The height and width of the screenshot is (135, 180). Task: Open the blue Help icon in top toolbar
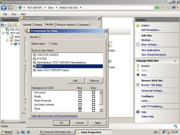point(174,7)
